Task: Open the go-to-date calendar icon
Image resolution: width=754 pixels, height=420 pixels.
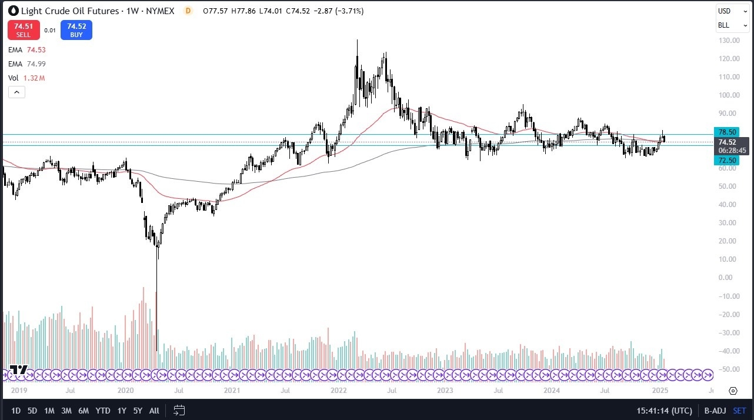Action: pos(178,411)
